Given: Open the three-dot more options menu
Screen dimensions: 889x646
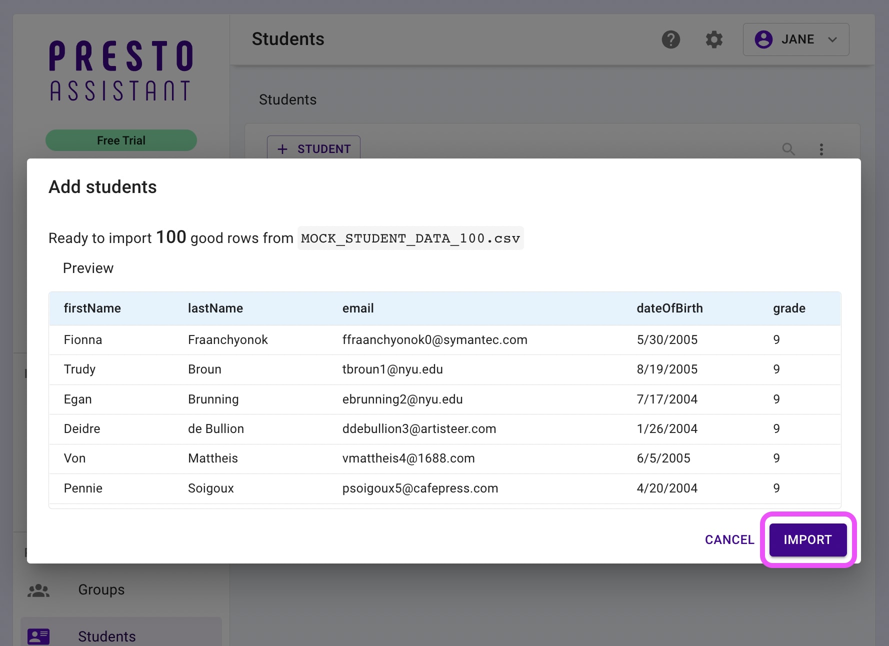Looking at the screenshot, I should pyautogui.click(x=821, y=149).
